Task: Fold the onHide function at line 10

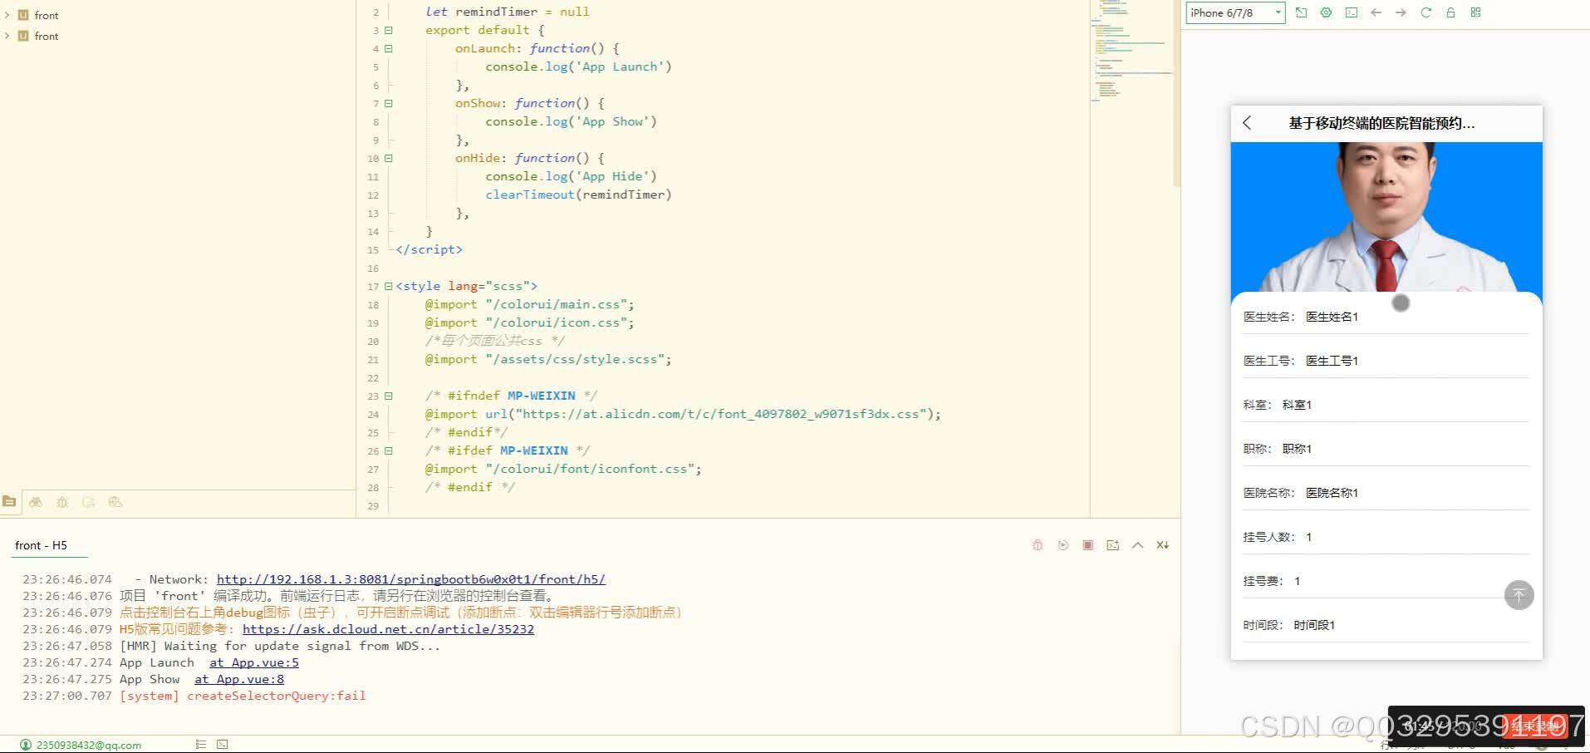Action: coord(388,159)
